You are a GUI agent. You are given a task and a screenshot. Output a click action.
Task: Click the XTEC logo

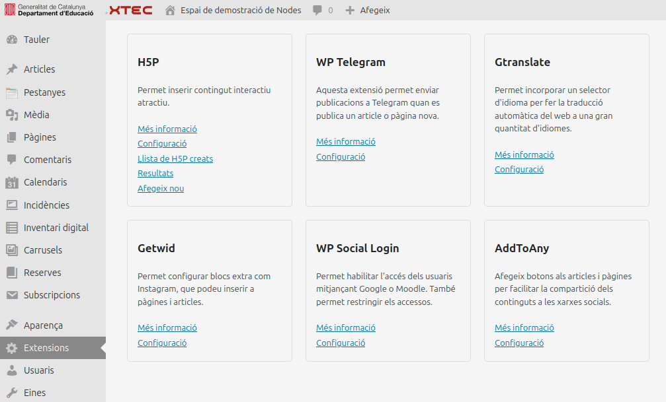(130, 10)
